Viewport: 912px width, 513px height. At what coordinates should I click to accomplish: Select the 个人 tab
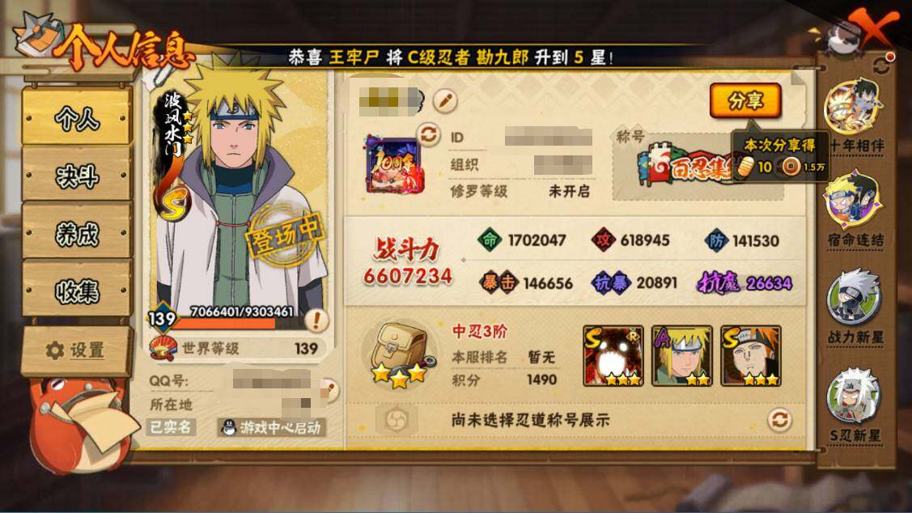pyautogui.click(x=76, y=119)
